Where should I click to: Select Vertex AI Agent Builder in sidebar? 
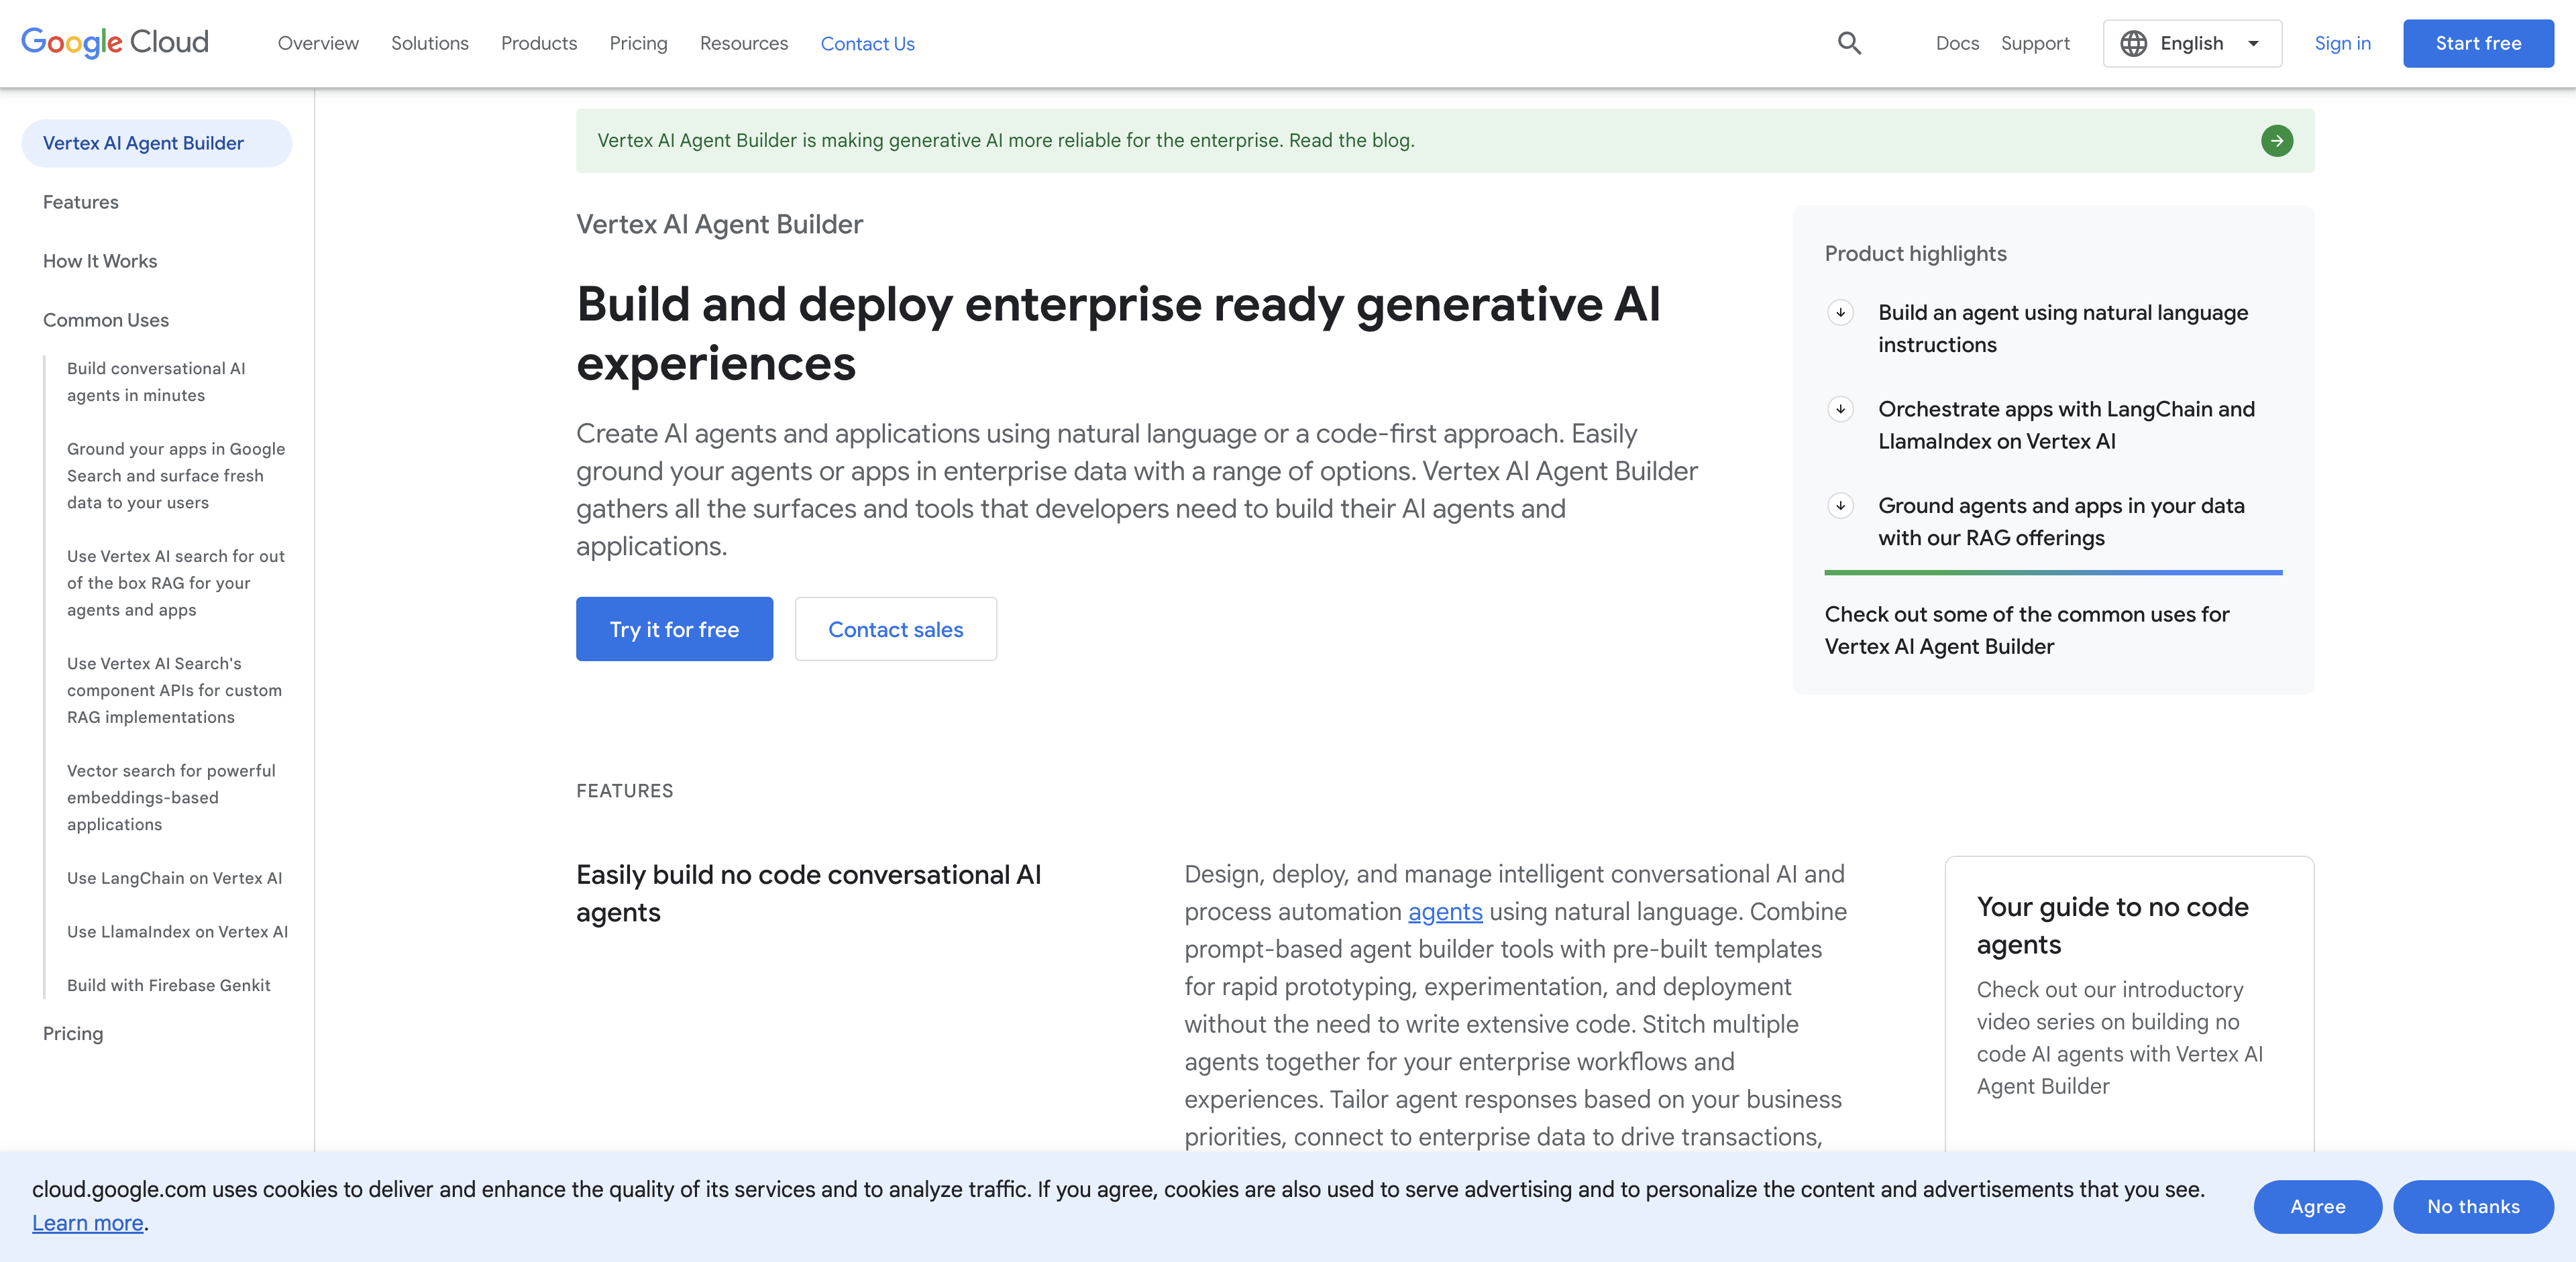[157, 143]
